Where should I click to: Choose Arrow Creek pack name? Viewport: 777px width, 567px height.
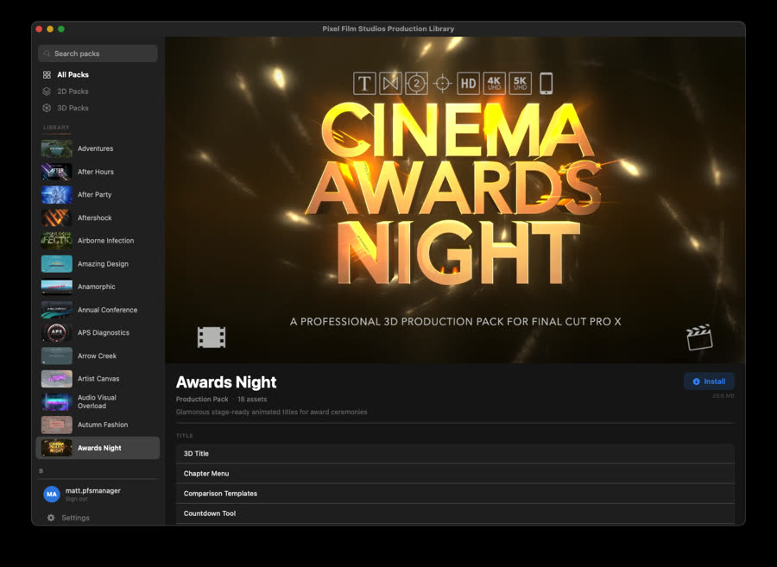[x=97, y=356]
